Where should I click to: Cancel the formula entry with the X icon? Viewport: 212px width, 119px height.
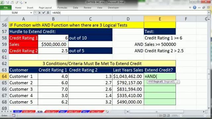point(39,13)
